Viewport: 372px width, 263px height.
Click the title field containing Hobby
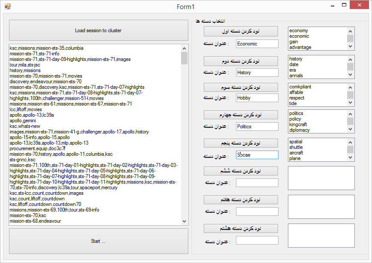257,98
